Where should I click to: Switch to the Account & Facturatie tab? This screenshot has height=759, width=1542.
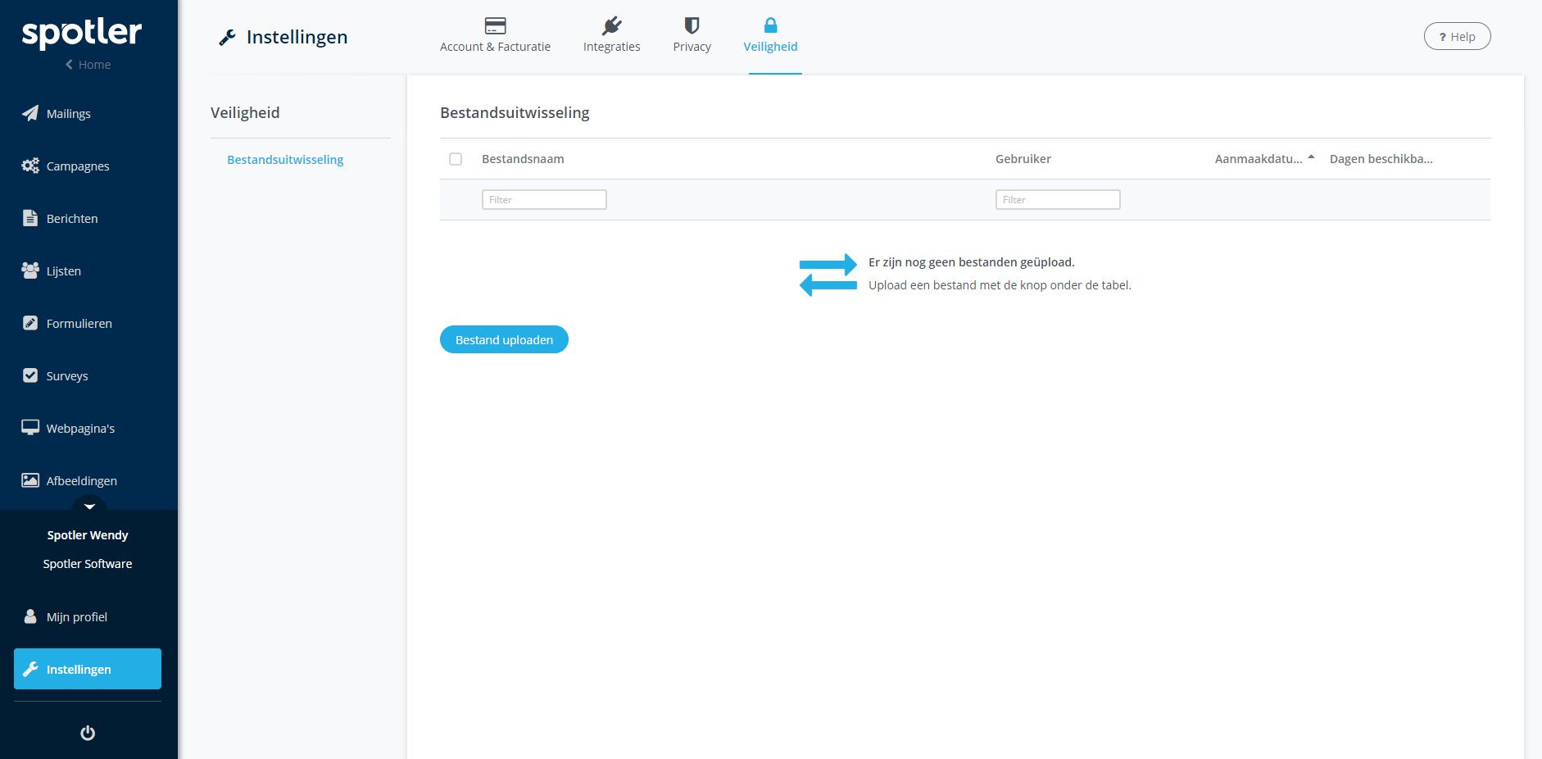[495, 36]
